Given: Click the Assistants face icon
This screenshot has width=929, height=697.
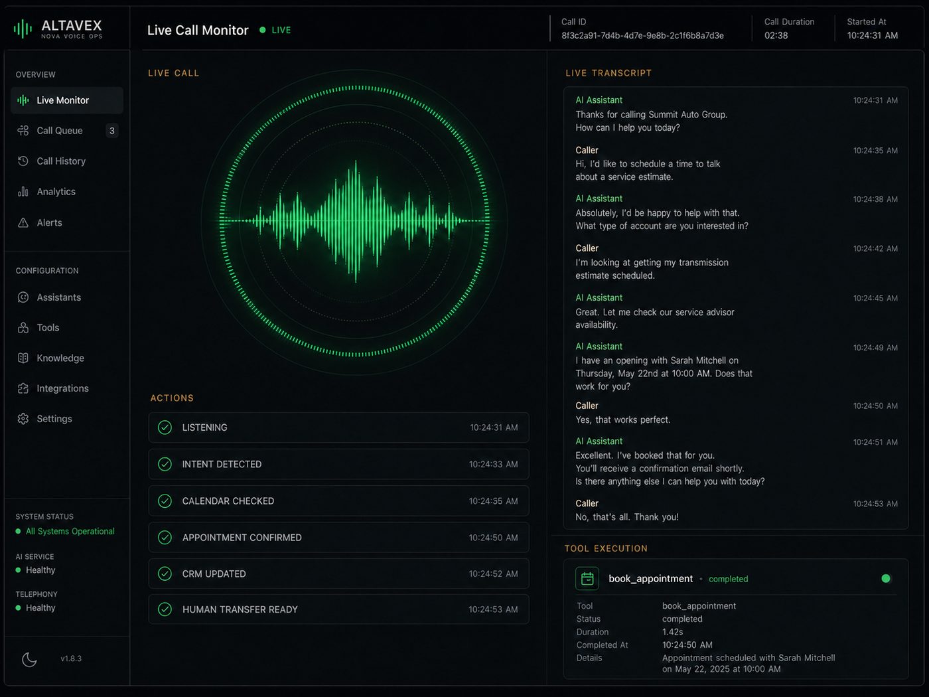Looking at the screenshot, I should pyautogui.click(x=23, y=297).
